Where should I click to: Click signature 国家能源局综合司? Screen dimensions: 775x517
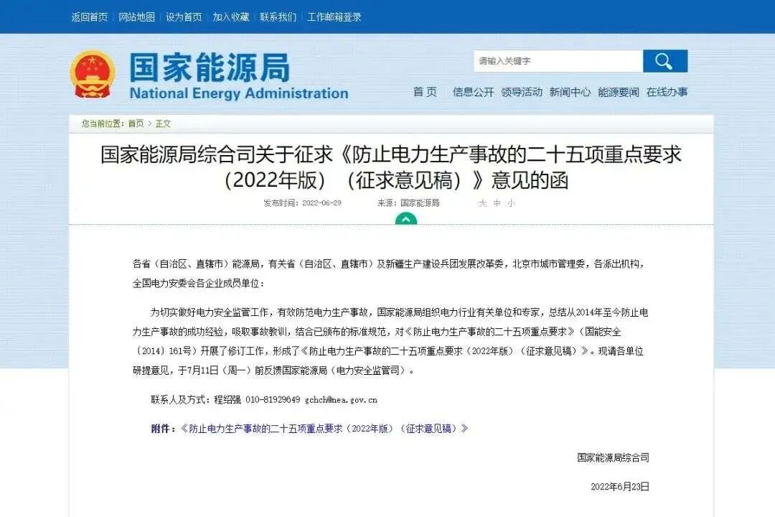point(613,457)
